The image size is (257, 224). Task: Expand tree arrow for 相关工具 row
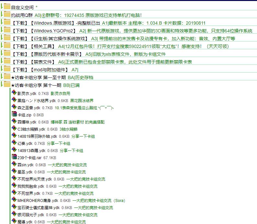click(2, 45)
